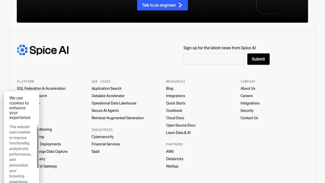Submit the newsletter signup form
The width and height of the screenshot is (325, 183).
[258, 59]
